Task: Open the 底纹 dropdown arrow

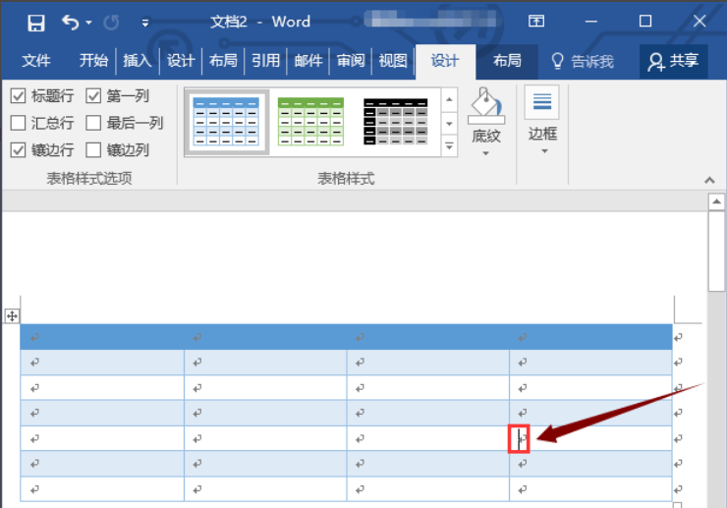Action: click(x=486, y=153)
